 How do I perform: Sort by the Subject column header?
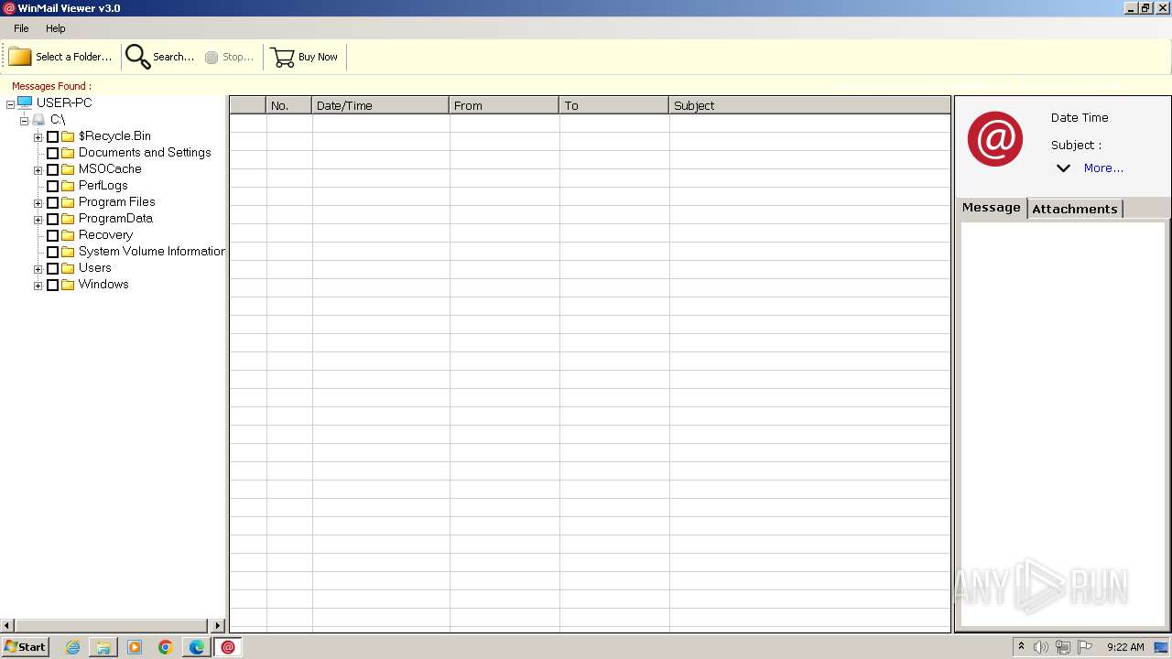click(x=809, y=105)
